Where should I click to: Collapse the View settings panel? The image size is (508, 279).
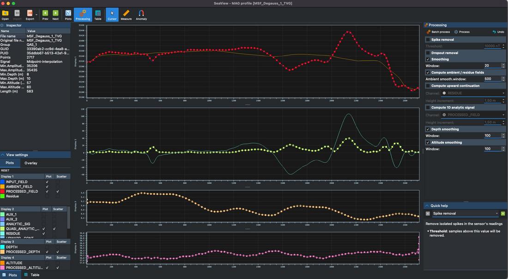click(3, 155)
